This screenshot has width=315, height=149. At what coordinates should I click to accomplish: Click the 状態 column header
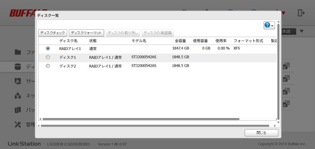pyautogui.click(x=93, y=41)
